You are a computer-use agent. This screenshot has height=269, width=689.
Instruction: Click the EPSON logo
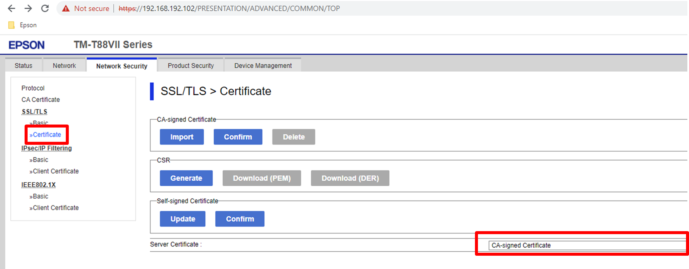tap(27, 45)
